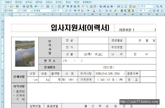Click the 입사지원서(이력서) title text
Image resolution: width=165 pixels, height=108 pixels.
click(80, 28)
